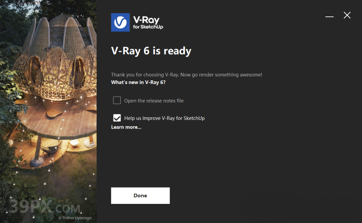
Task: Open the What's new in V-Ray 6? link
Action: 138,82
